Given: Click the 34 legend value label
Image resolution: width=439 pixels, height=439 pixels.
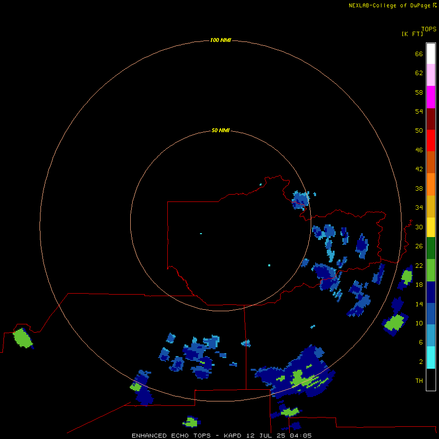Looking at the screenshot, I should point(419,208).
